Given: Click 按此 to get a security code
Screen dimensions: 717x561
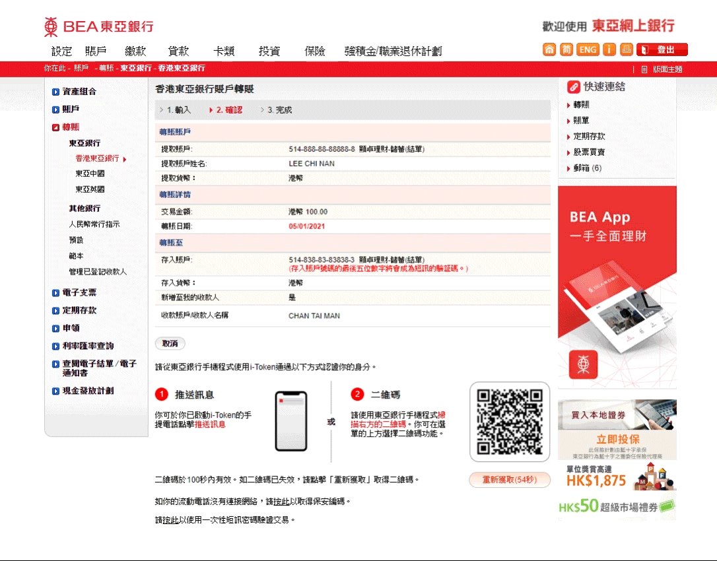Looking at the screenshot, I should pos(281,502).
